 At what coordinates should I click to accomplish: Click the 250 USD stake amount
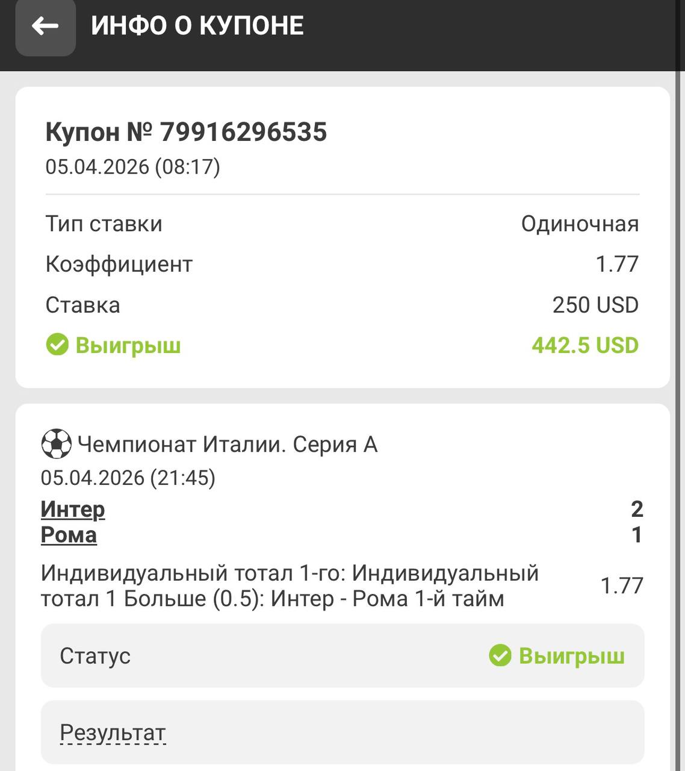[x=595, y=305]
